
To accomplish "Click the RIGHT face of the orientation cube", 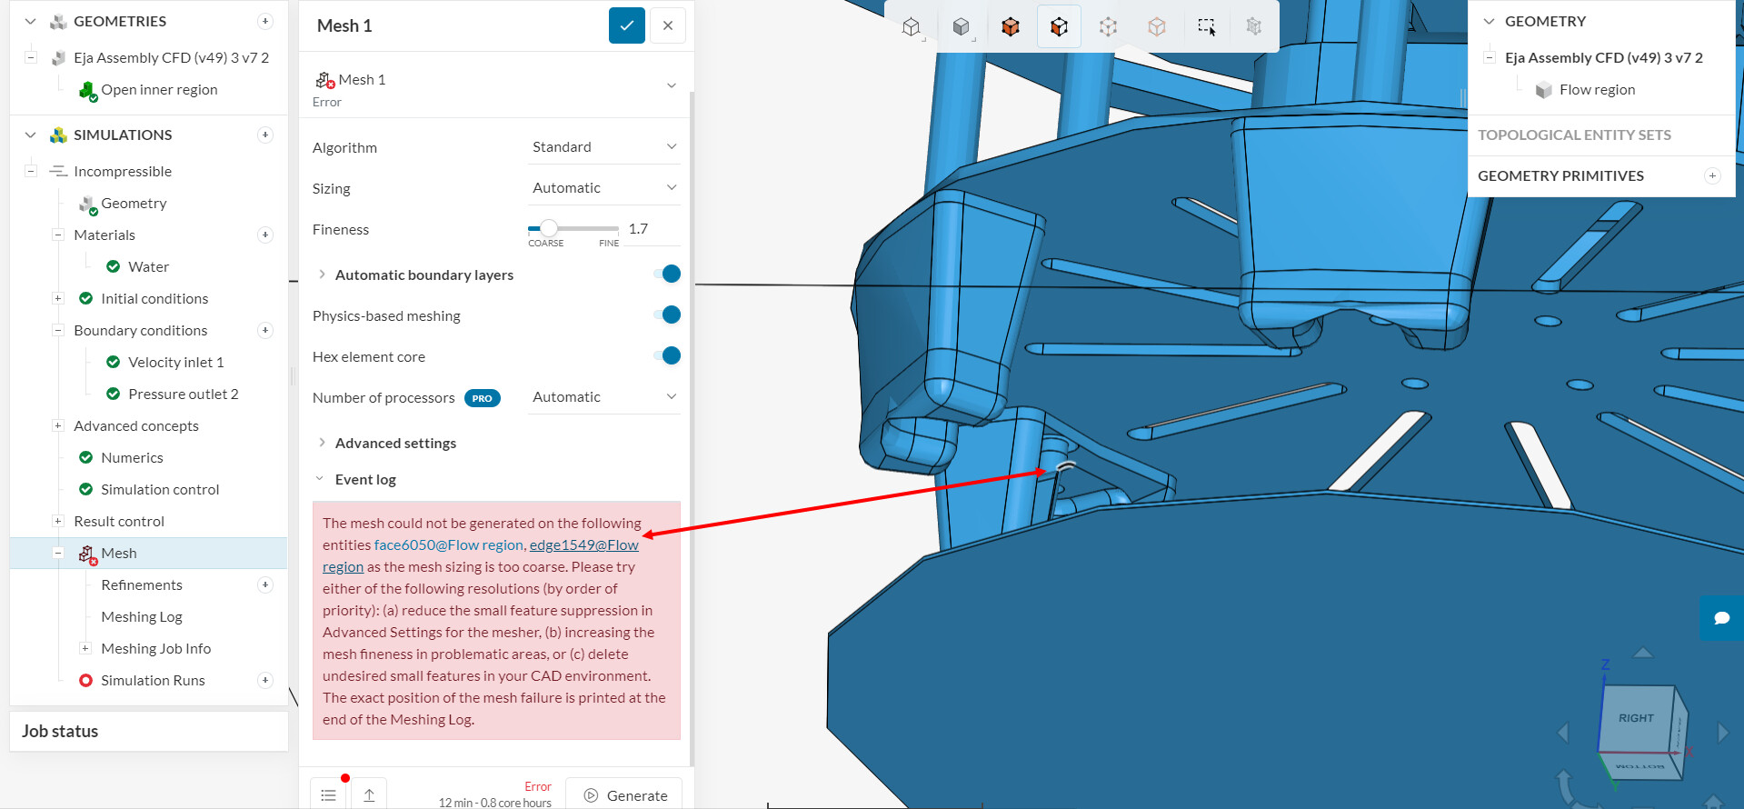I will tap(1635, 719).
